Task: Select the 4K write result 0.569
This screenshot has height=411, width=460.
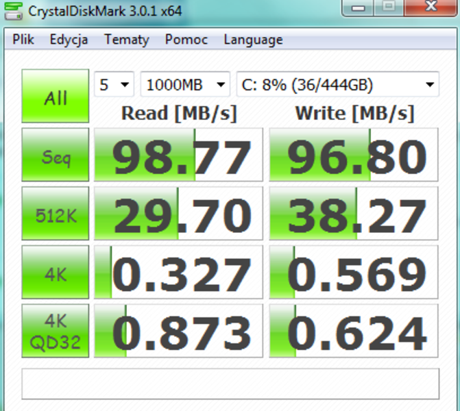Action: coord(354,272)
